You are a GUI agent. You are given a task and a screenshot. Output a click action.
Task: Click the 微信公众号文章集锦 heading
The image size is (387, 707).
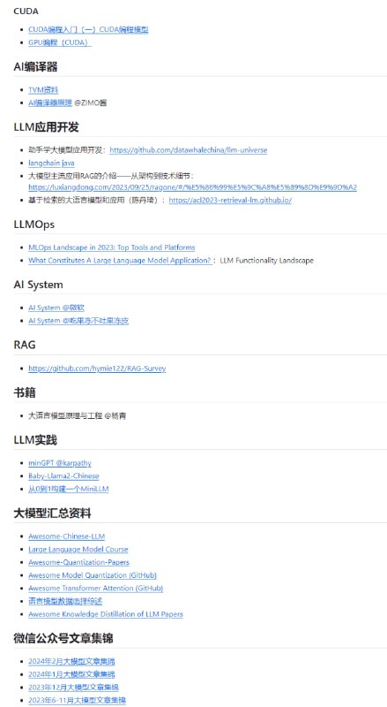pos(63,638)
